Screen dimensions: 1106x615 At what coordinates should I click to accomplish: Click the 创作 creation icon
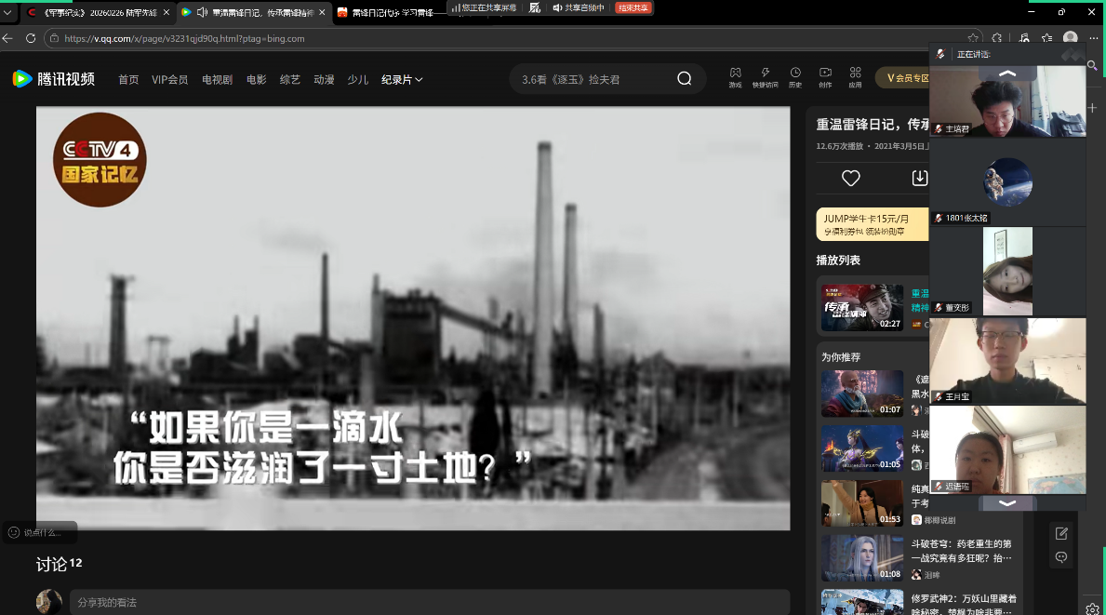pos(825,74)
